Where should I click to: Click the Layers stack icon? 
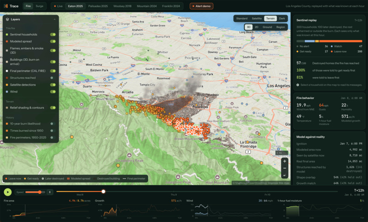click(7, 20)
